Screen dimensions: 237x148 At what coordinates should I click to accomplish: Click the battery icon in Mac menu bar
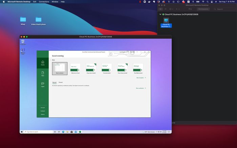[x=198, y=2]
